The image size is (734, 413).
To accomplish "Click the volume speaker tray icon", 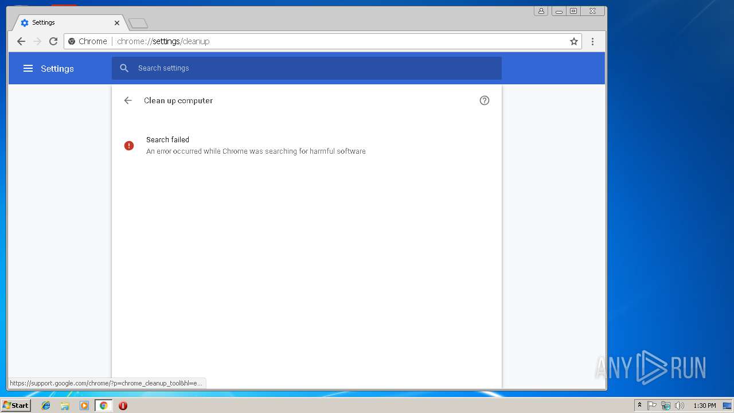I will click(x=680, y=406).
